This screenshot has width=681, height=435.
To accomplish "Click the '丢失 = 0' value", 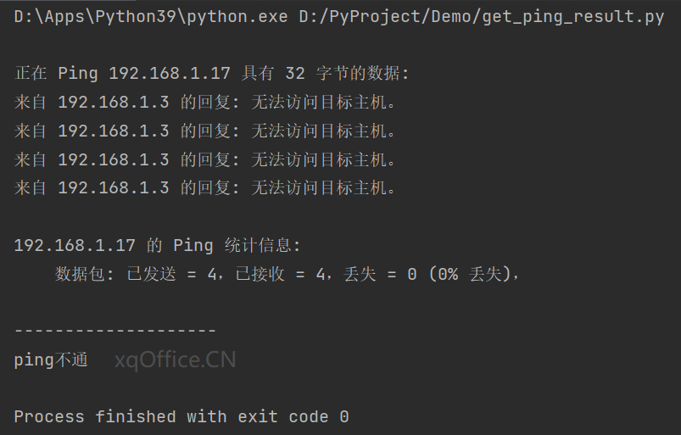I will (380, 274).
